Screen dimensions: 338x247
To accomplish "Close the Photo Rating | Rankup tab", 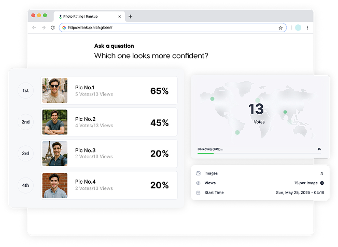I will 120,17.
